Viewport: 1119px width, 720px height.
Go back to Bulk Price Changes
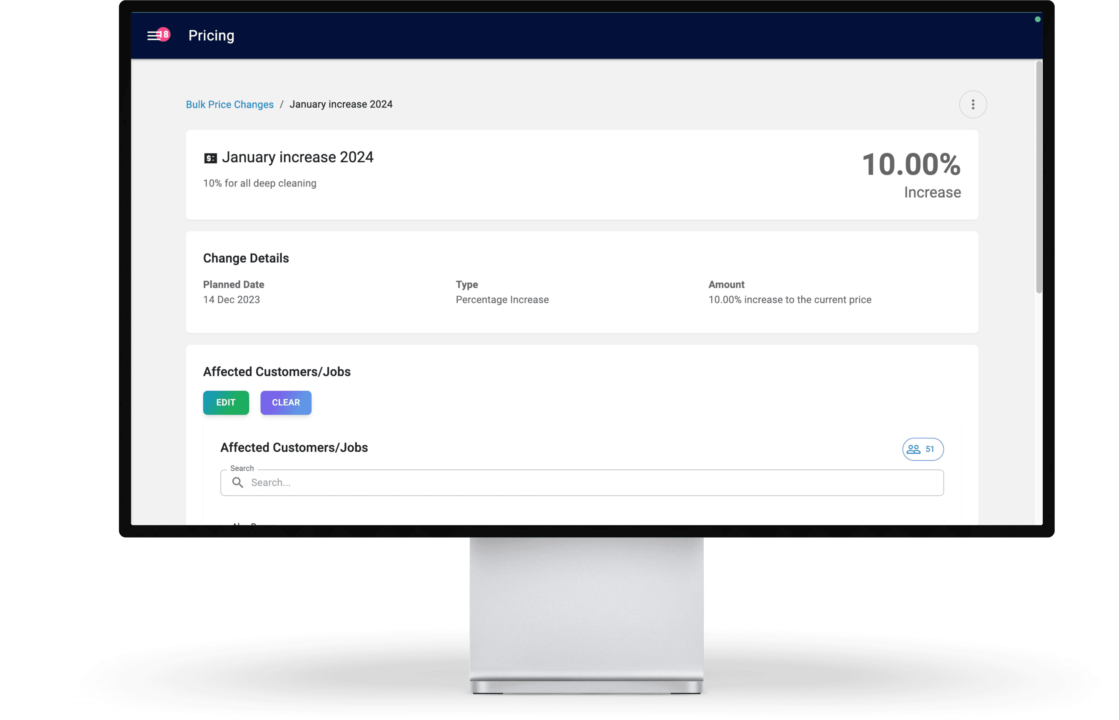[230, 104]
